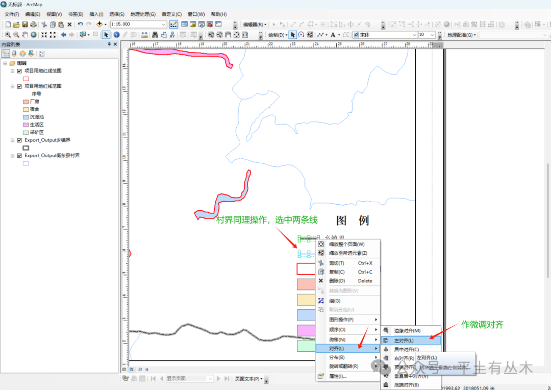
Task: Toggle Export_Output乡镇界 layer visibility checkbox
Action: [20, 140]
